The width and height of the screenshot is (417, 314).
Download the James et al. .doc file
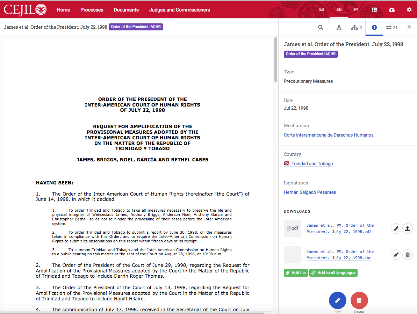(x=340, y=255)
